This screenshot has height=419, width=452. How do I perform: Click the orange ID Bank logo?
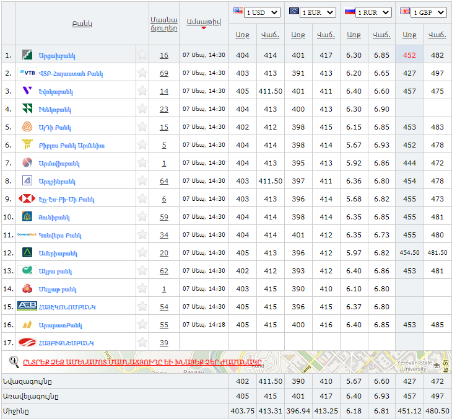click(x=27, y=126)
